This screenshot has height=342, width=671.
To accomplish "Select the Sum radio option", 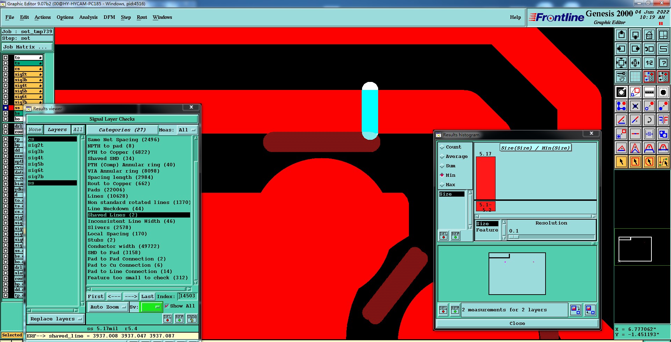I will (x=442, y=166).
